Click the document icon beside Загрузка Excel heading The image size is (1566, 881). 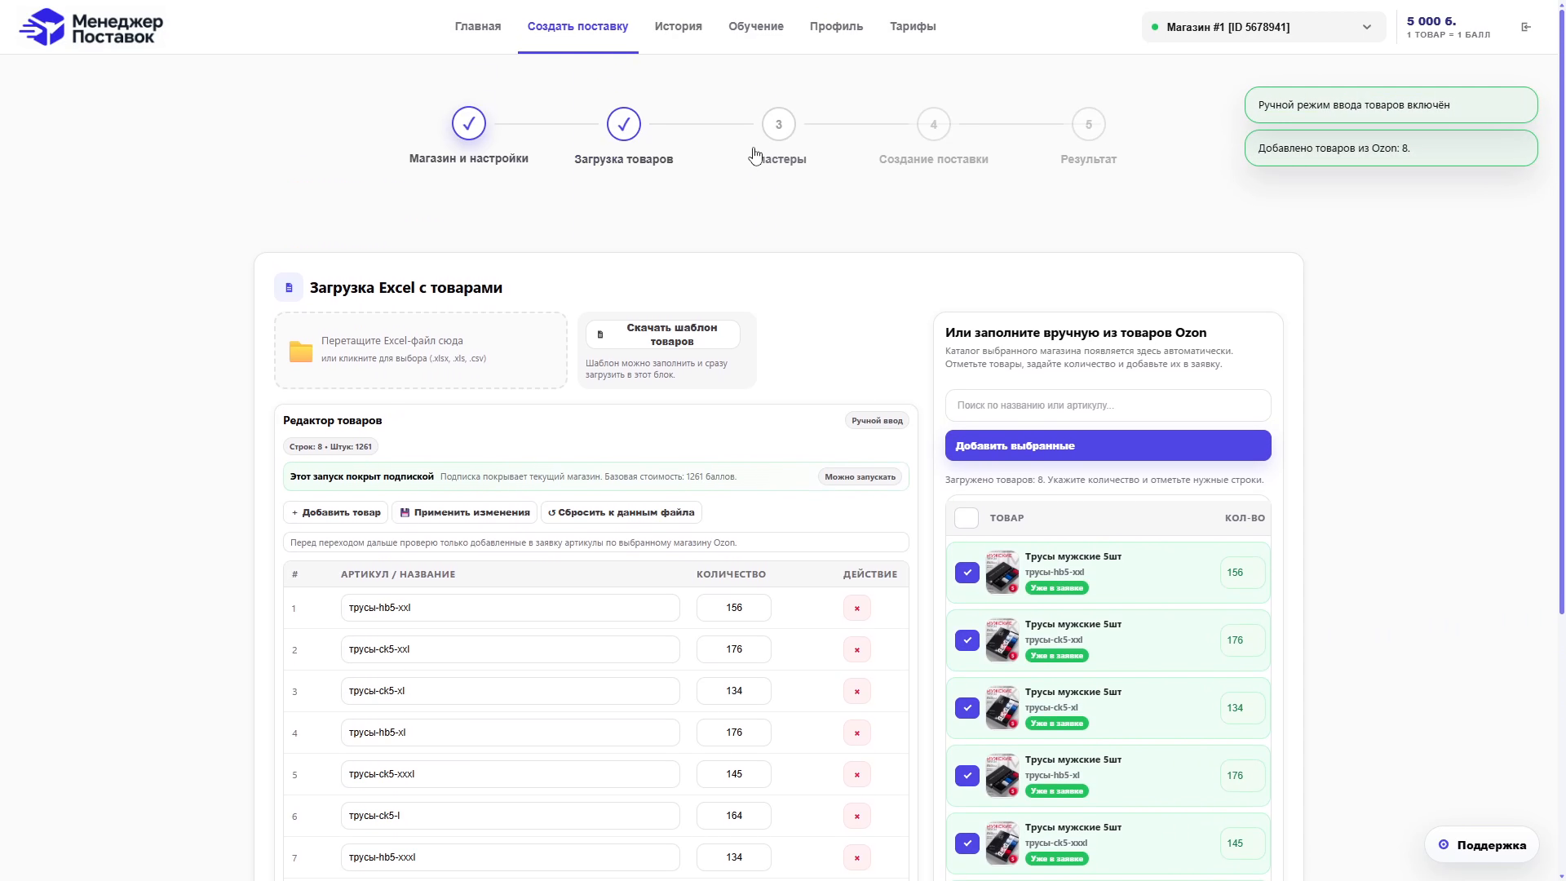(289, 288)
